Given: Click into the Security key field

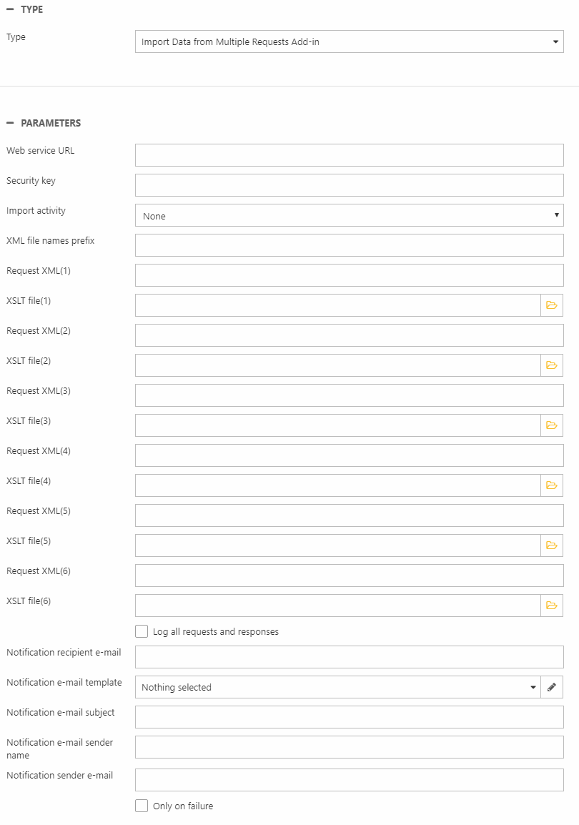Looking at the screenshot, I should (349, 185).
